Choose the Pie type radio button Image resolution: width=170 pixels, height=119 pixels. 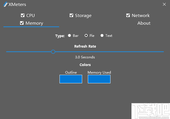tap(86, 36)
